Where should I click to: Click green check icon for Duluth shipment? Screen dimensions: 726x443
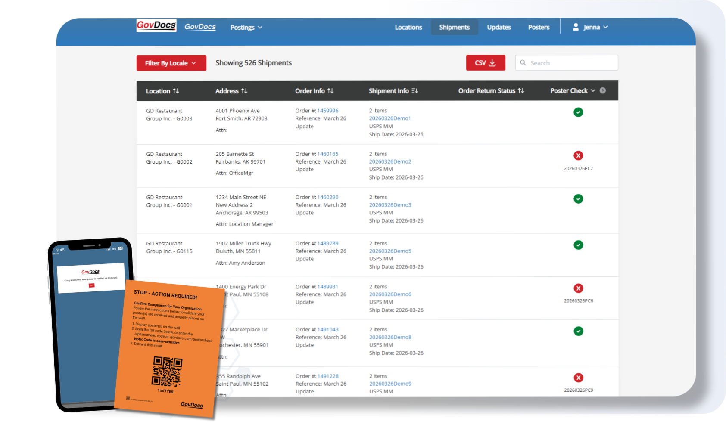pos(578,245)
